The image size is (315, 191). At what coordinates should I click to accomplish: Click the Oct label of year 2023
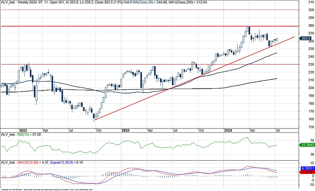(x=201, y=130)
